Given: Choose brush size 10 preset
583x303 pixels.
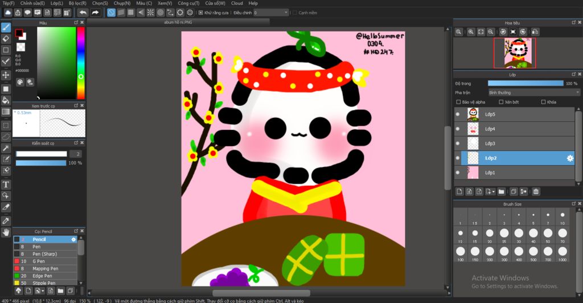Looking at the screenshot, I should pos(562,217).
